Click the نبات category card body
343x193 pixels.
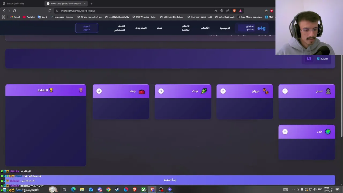(x=183, y=108)
